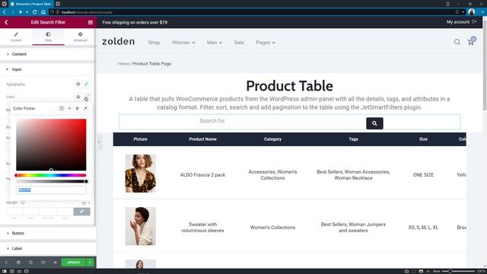Reset color in Color Picker header
Image resolution: width=487 pixels, height=274 pixels.
coord(61,108)
